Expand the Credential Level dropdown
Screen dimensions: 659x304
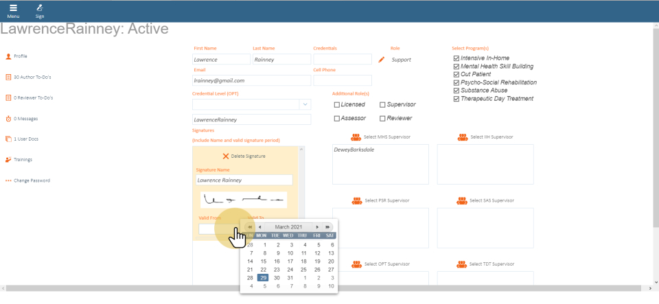(x=304, y=104)
